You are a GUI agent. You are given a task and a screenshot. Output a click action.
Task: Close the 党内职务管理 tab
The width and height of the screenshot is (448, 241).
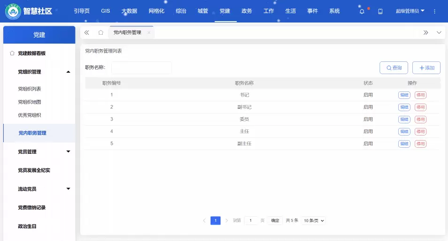pos(149,32)
